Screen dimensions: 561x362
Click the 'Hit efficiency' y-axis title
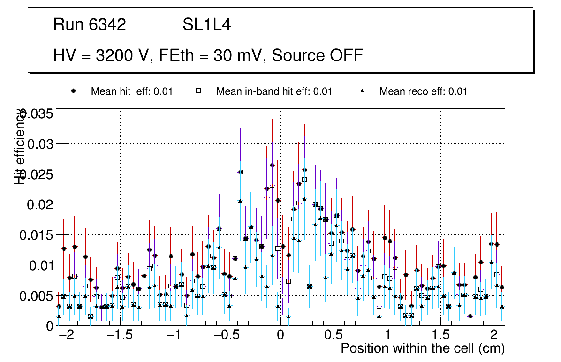[x=20, y=146]
